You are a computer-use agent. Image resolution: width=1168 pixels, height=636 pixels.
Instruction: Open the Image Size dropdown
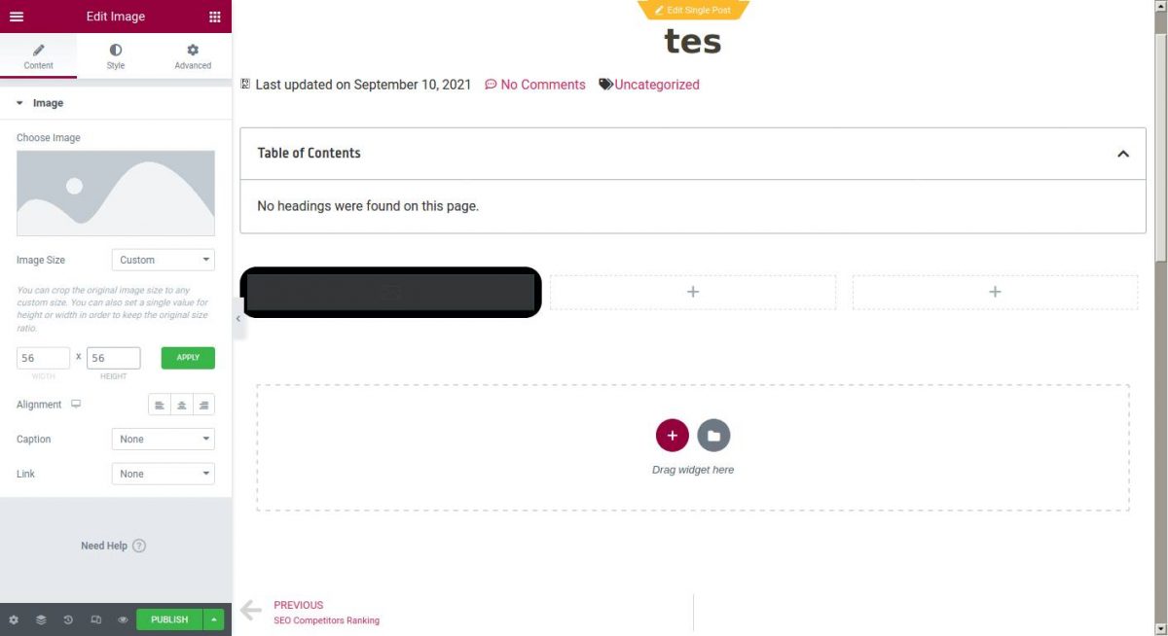pyautogui.click(x=164, y=260)
